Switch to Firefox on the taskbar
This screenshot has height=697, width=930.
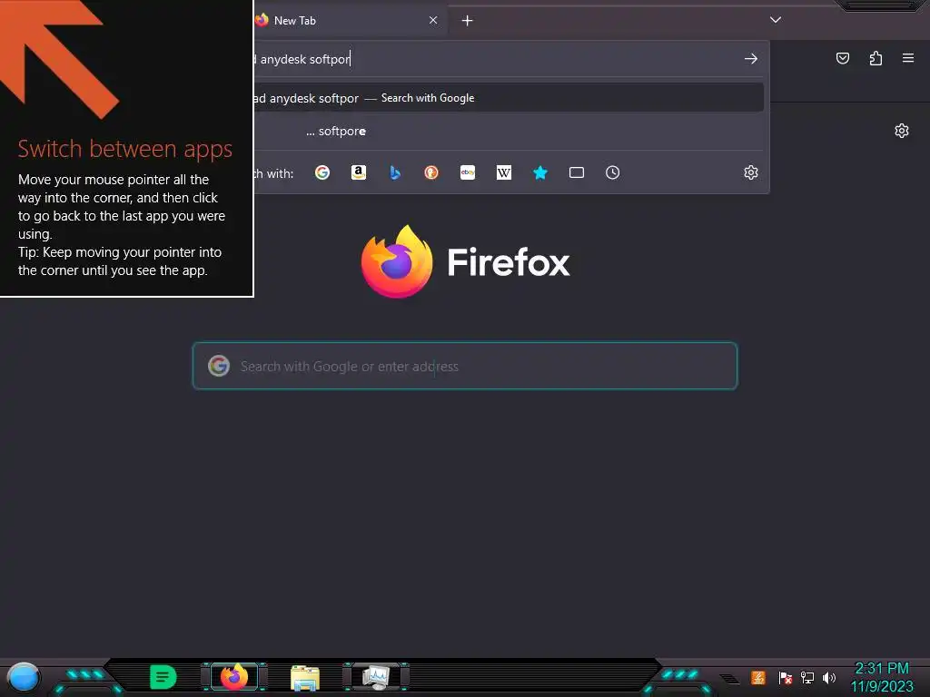(x=234, y=677)
